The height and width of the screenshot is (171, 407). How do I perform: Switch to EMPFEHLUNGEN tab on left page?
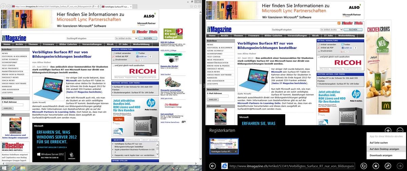(x=132, y=140)
